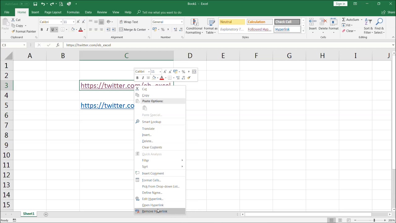Screen dimensions: 396x223
Task: Expand the Name Box dropdown
Action: (x=24, y=45)
